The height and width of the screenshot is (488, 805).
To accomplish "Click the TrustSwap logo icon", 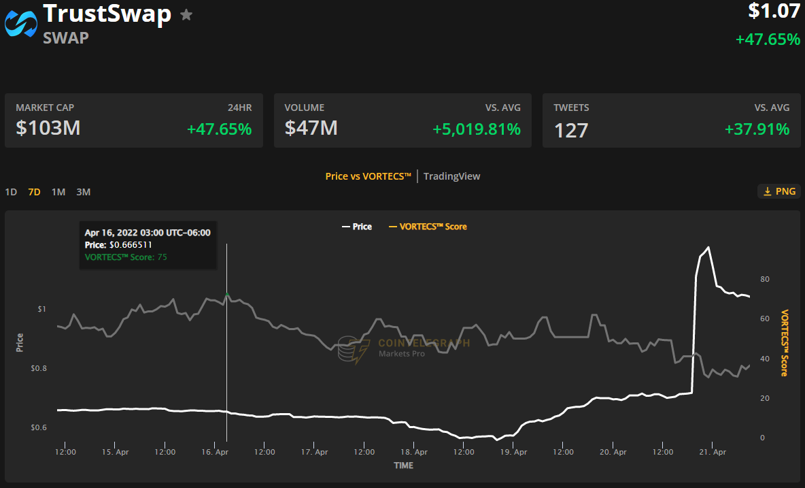I will pyautogui.click(x=21, y=24).
